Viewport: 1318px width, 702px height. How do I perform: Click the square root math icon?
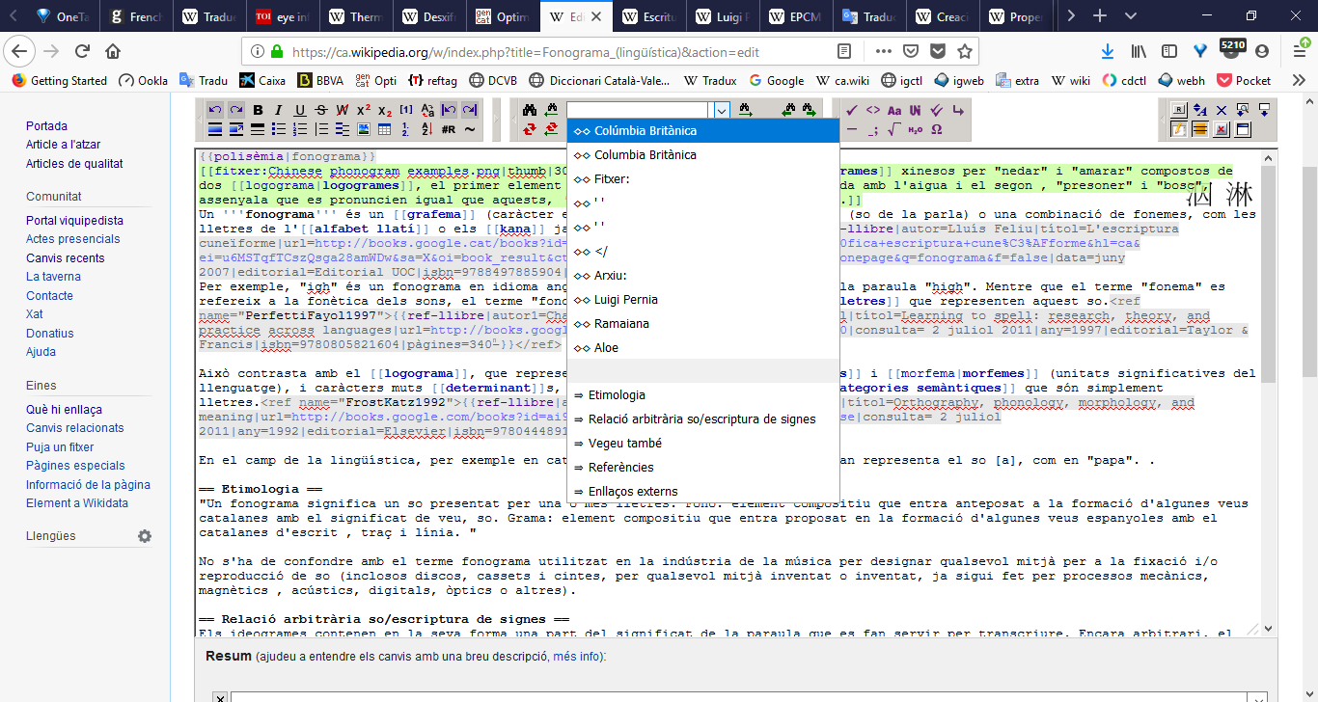pyautogui.click(x=893, y=129)
